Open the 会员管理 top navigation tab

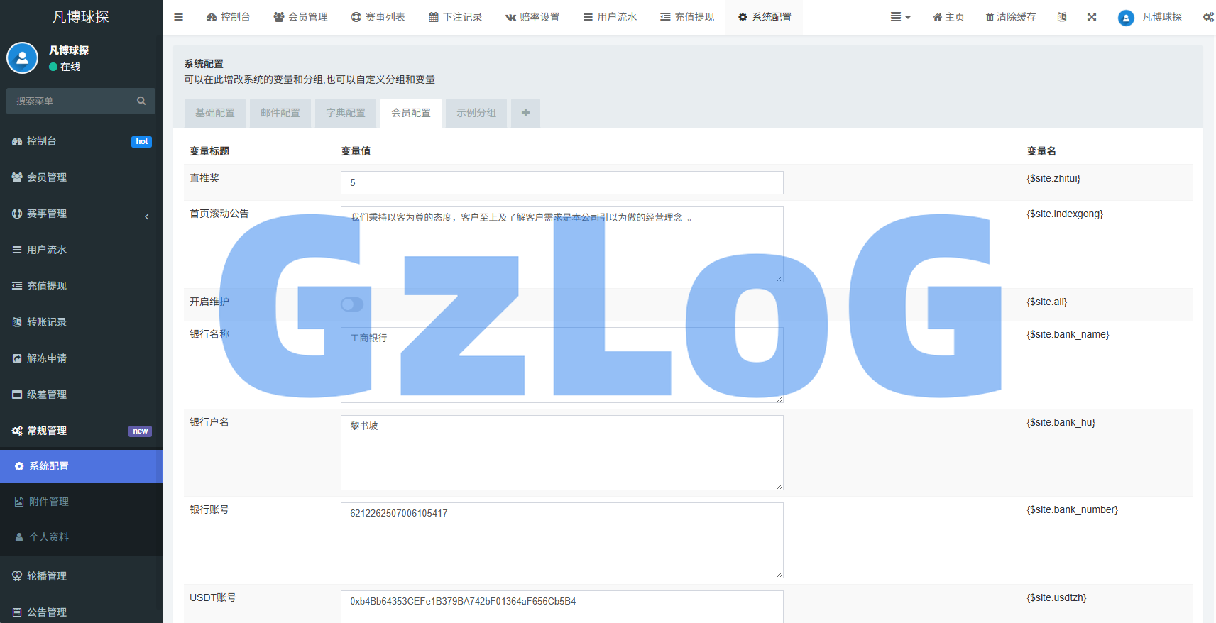pos(300,17)
